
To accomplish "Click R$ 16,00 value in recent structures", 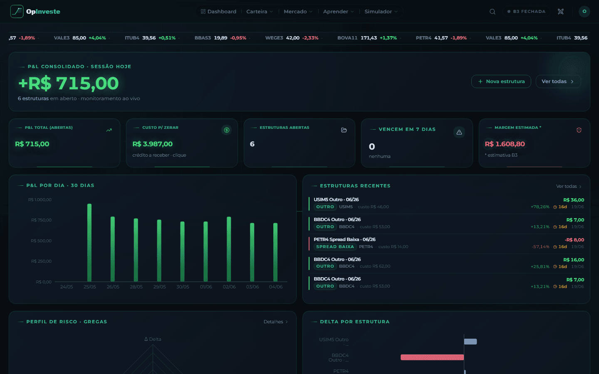I will [x=574, y=260].
